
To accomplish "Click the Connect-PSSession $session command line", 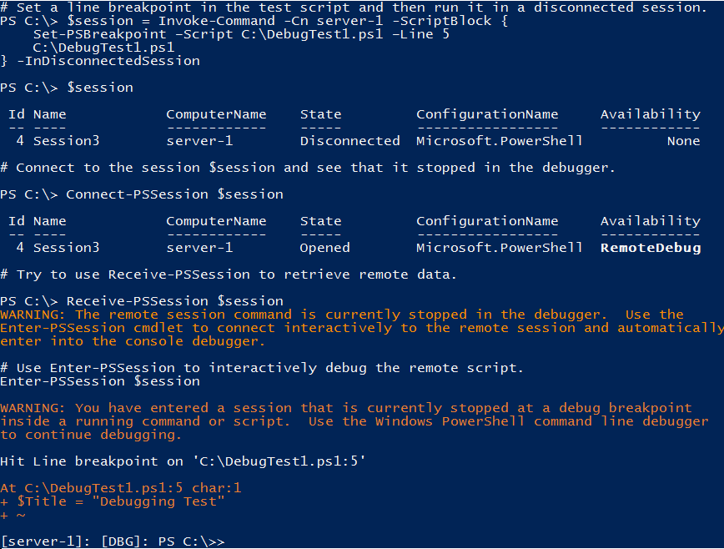I will click(142, 194).
